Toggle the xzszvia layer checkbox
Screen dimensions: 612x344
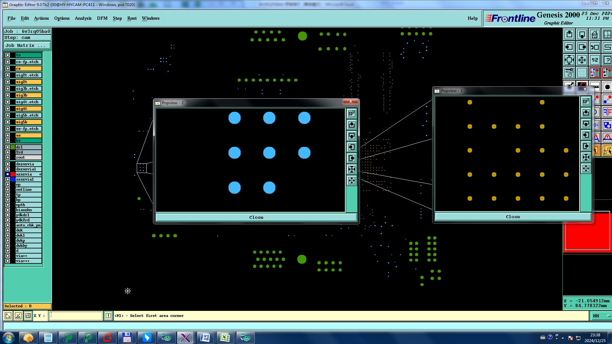(8, 174)
